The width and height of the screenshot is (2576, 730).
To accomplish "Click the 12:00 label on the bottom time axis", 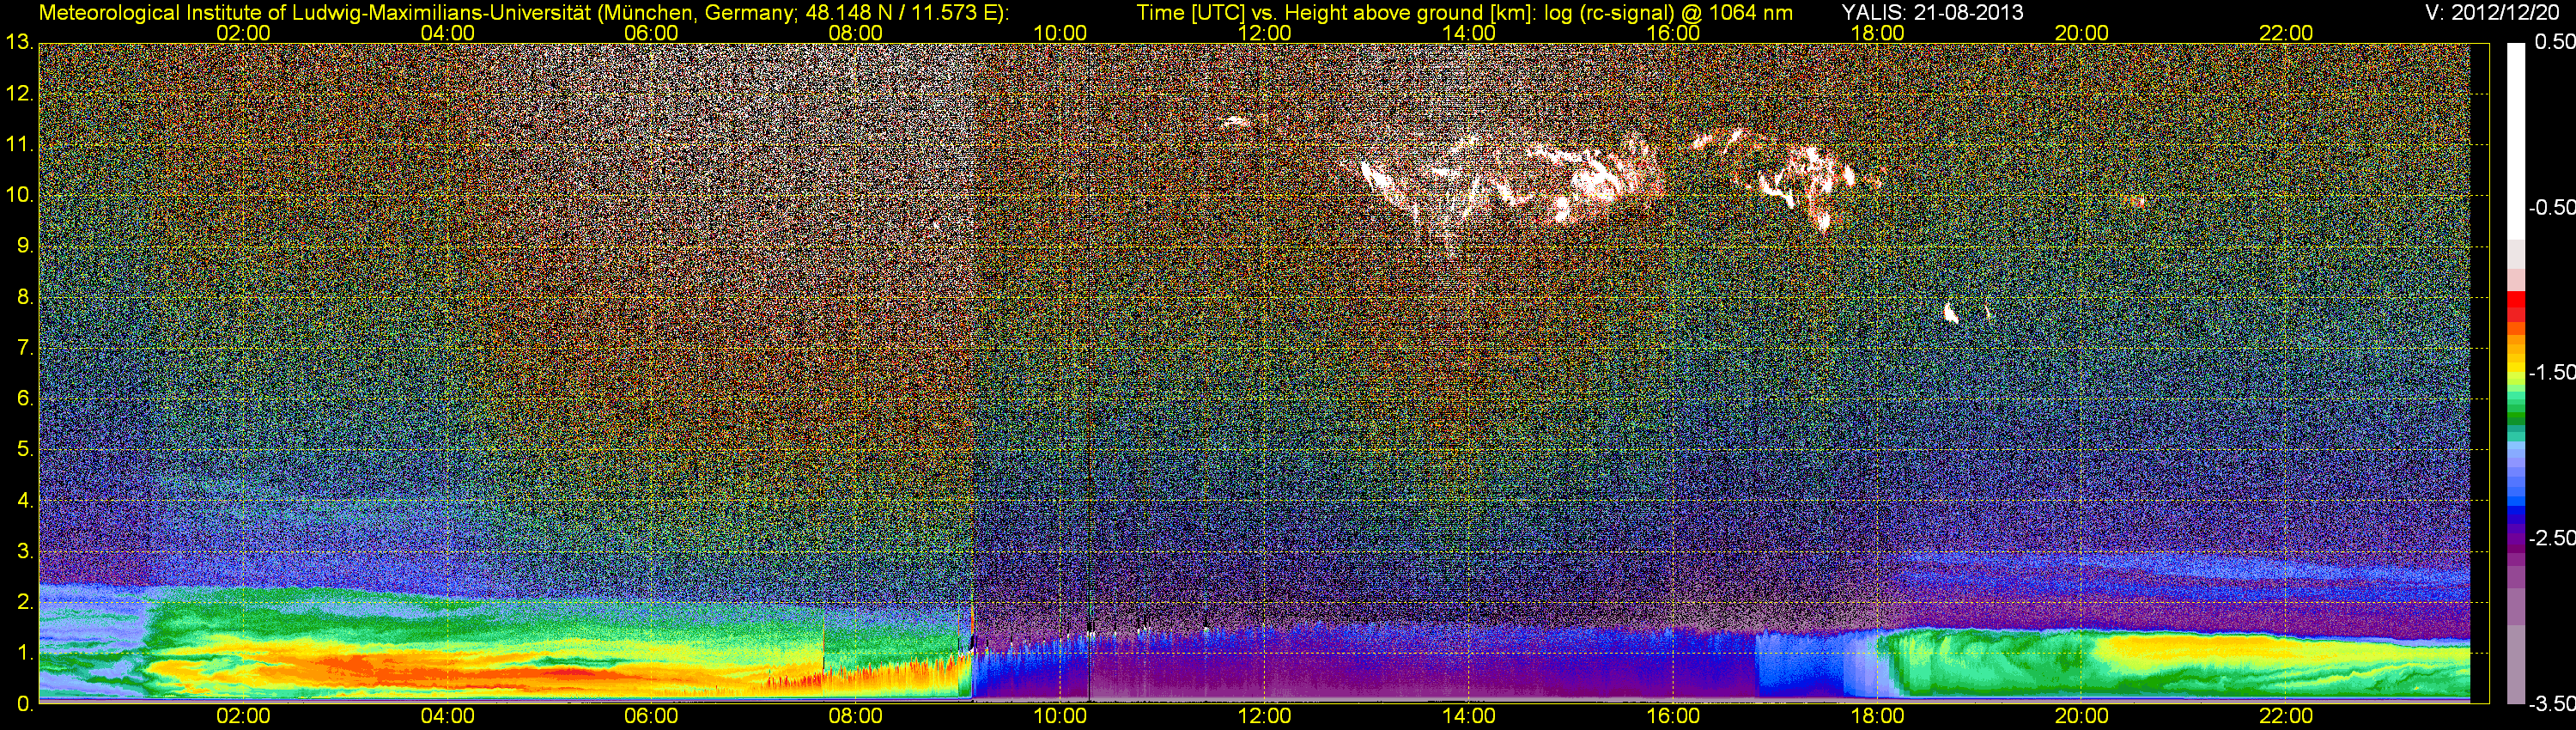I will [1264, 716].
